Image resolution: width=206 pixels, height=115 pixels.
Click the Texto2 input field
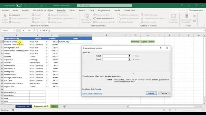coord(115,59)
